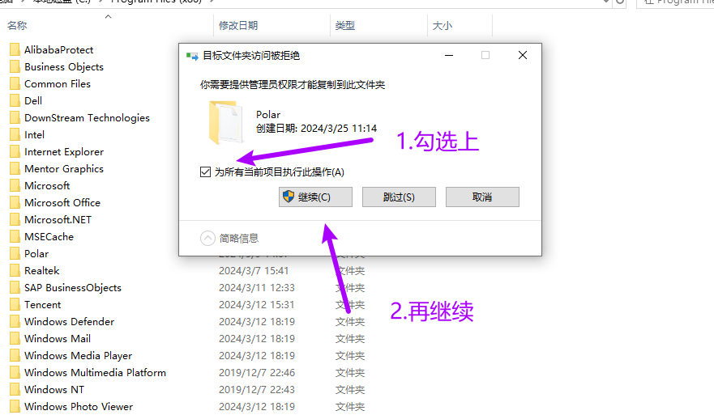The image size is (714, 415).
Task: Select the Windows Defender folder name
Action: pos(69,321)
